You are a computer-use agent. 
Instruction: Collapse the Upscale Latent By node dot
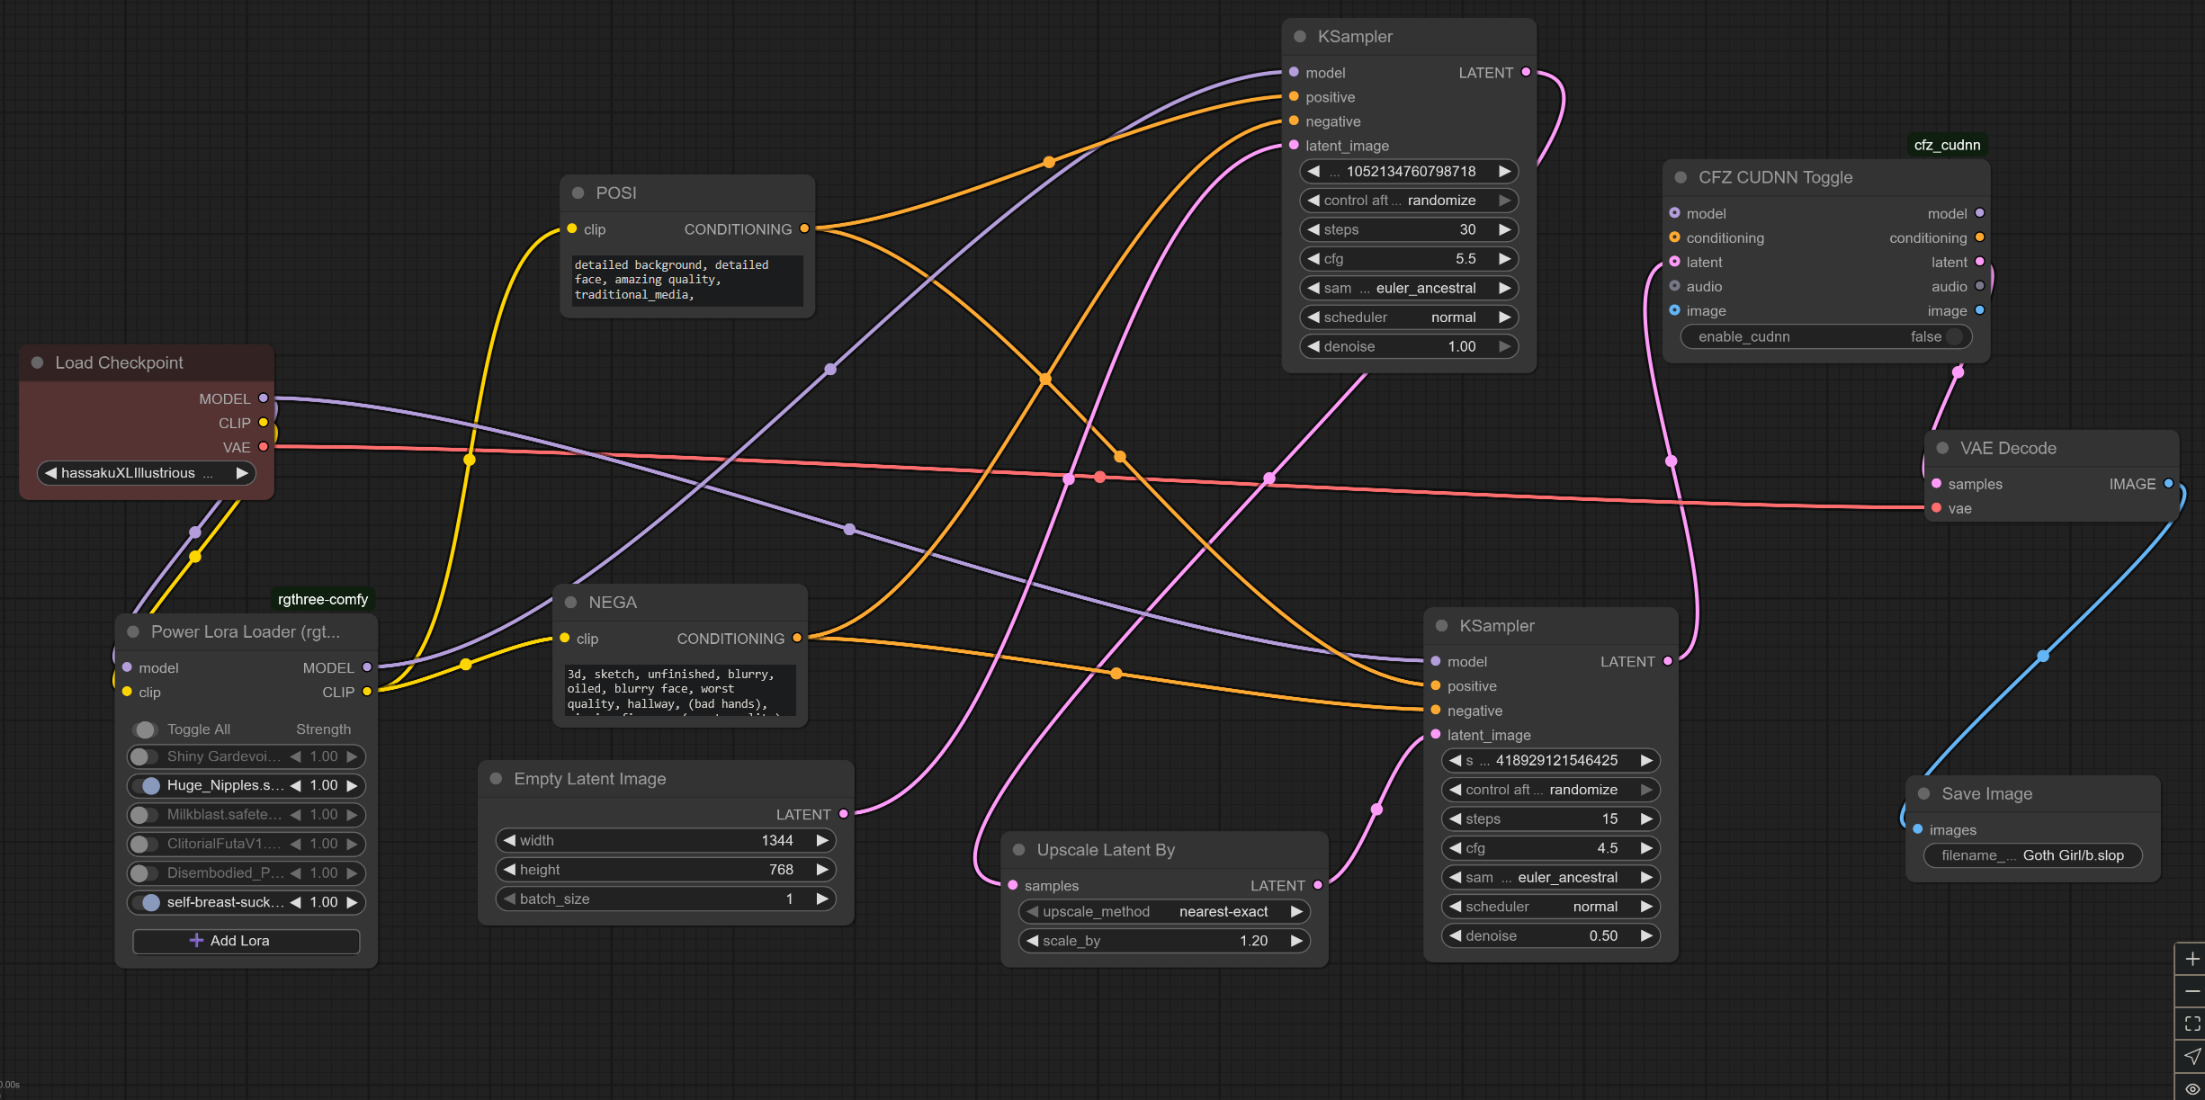pos(1019,849)
